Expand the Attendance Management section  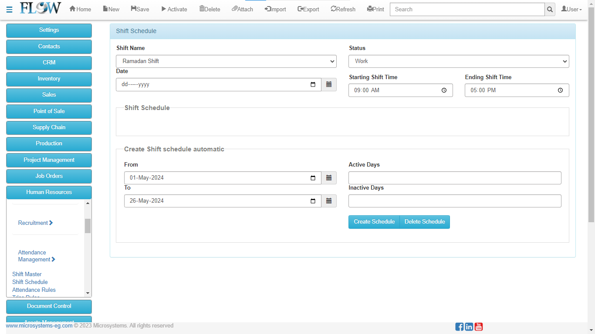click(x=37, y=256)
